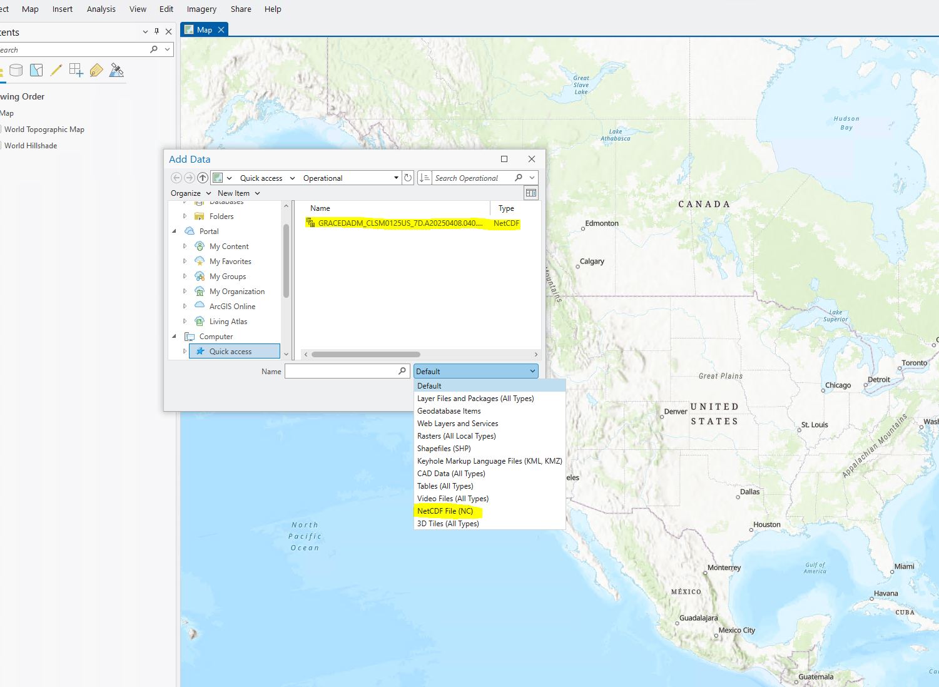939x687 pixels.
Task: Click the Contents search magnifier icon
Action: pyautogui.click(x=154, y=49)
